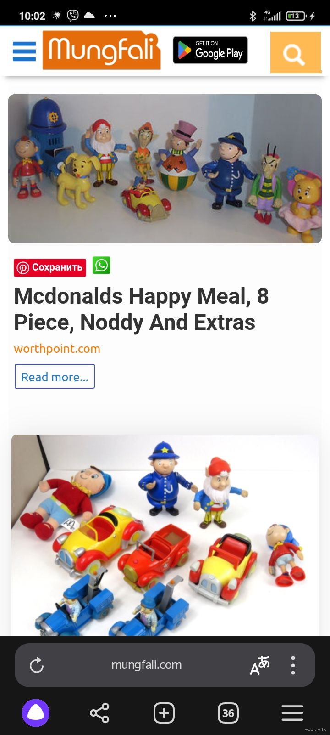Open the three-dot browser options menu

pyautogui.click(x=293, y=665)
